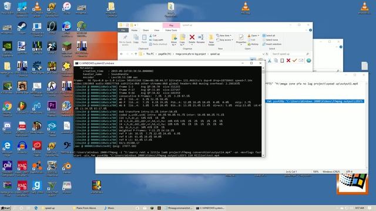The width and height of the screenshot is (376, 211).
Task: Switch to the View ribbon tab
Action: pyautogui.click(x=157, y=30)
